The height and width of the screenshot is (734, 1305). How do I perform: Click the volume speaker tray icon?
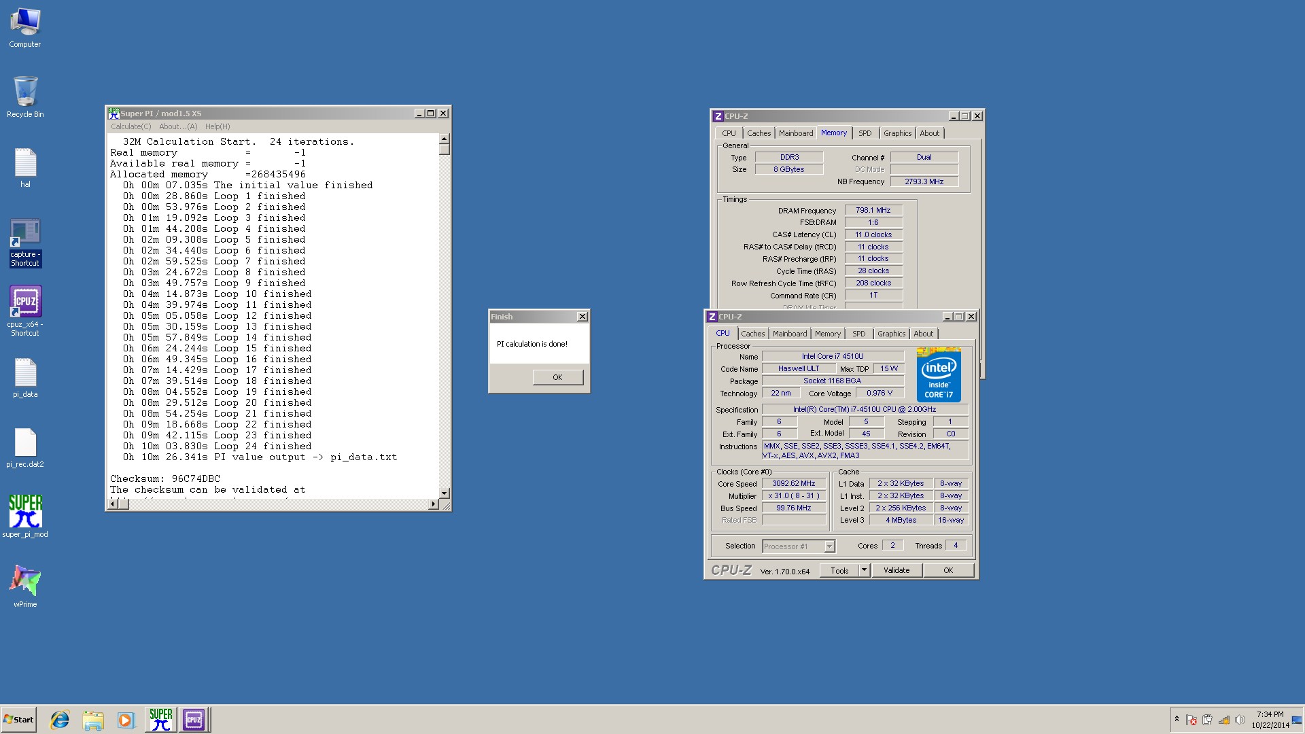(1239, 720)
